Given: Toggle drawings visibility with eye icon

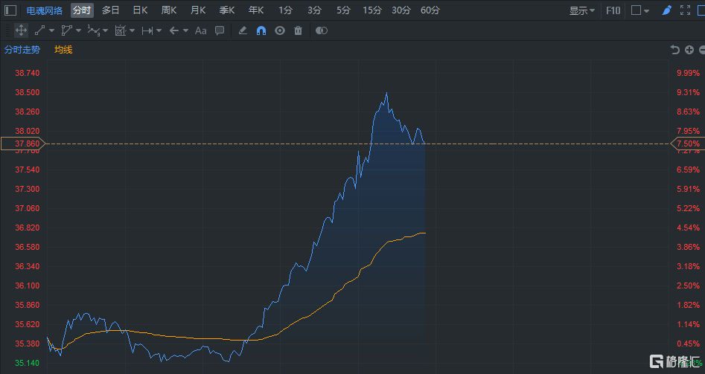Looking at the screenshot, I should pyautogui.click(x=280, y=30).
